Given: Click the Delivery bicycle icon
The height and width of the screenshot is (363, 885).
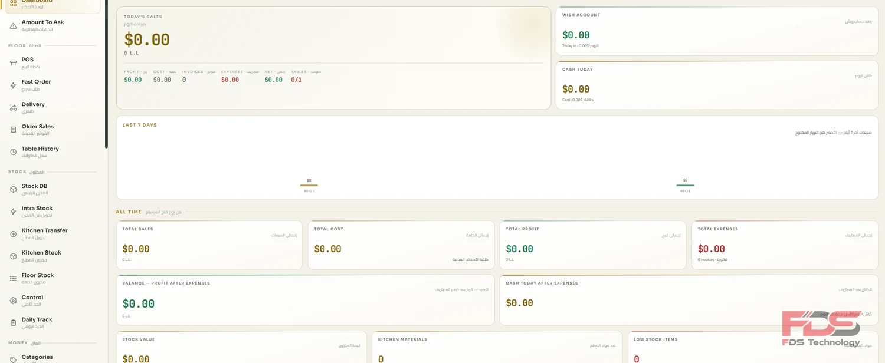Looking at the screenshot, I should (x=14, y=108).
